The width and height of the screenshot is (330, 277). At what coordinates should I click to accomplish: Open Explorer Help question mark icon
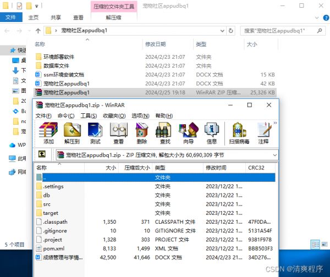[x=326, y=18]
